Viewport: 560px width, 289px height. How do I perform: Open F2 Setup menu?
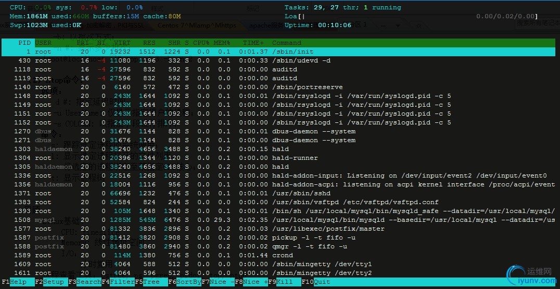(x=51, y=282)
